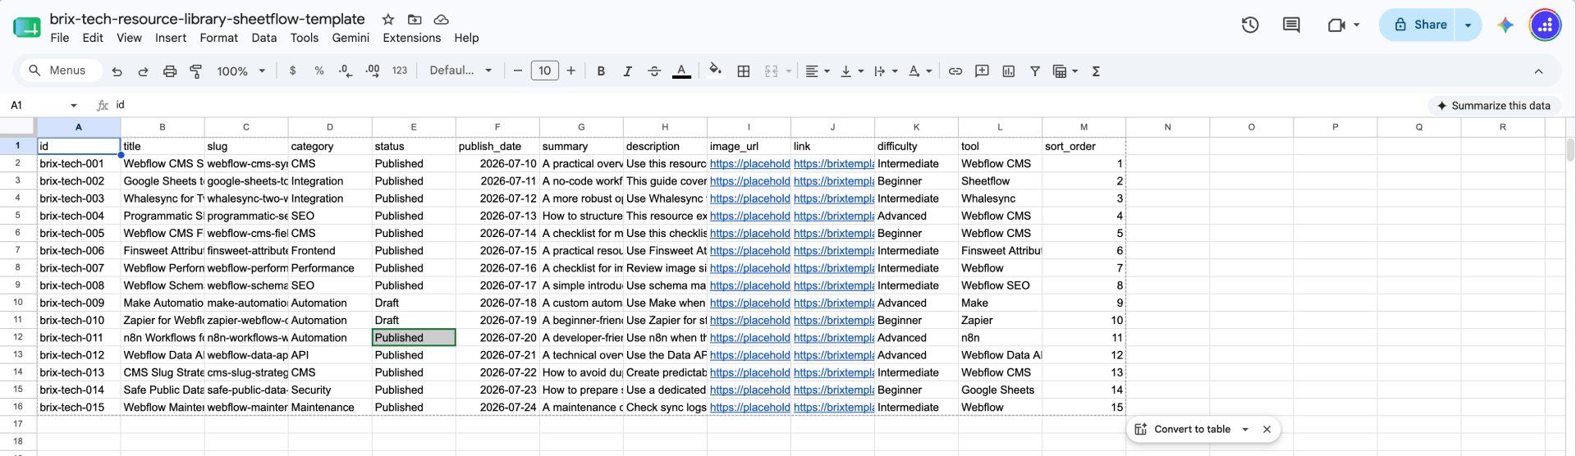Image resolution: width=1576 pixels, height=456 pixels.
Task: Open the Data menu
Action: (x=264, y=38)
